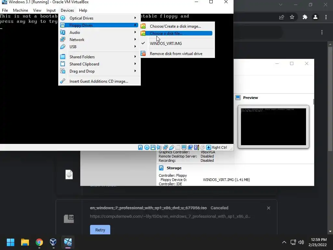Click the USB plug icon in Devices menu

[x=63, y=47]
